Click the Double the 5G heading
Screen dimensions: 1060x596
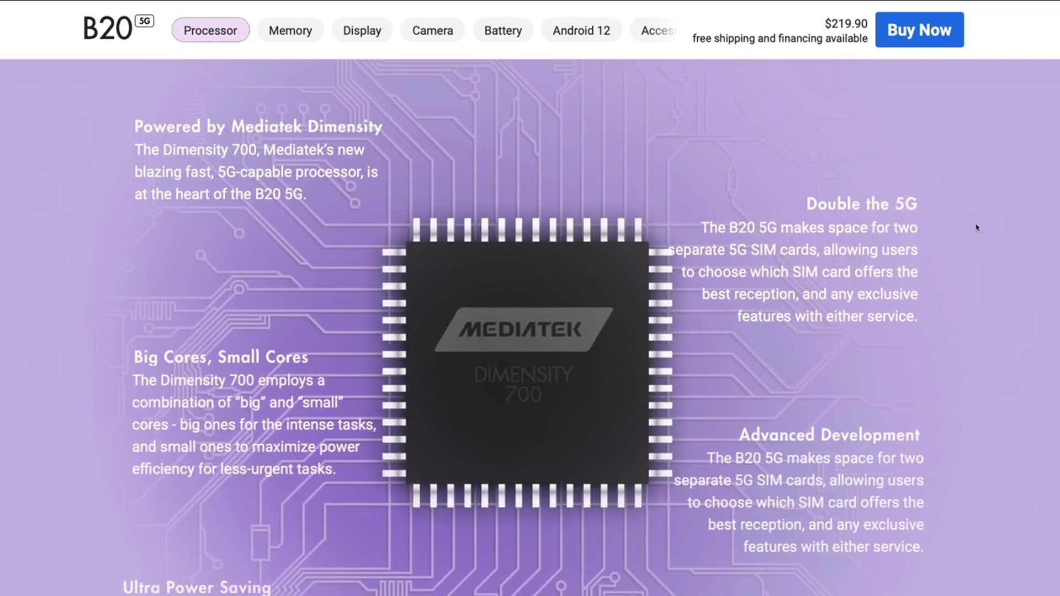(862, 204)
